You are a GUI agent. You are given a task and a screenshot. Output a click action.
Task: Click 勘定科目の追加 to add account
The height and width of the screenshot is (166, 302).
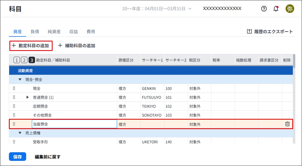coord(31,46)
